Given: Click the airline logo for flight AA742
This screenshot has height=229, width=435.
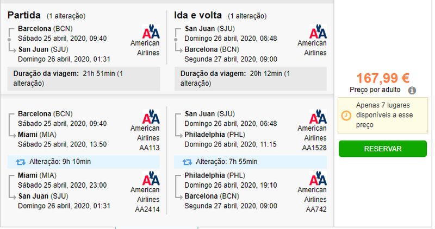Looking at the screenshot, I should coord(318,178).
